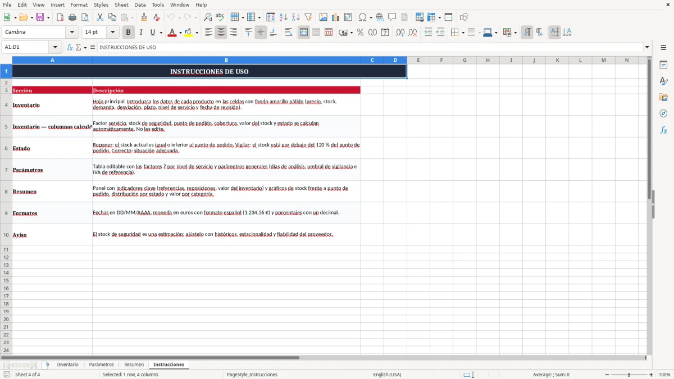Open Print Preview
Viewport: 674px width, 379px height.
(x=85, y=17)
